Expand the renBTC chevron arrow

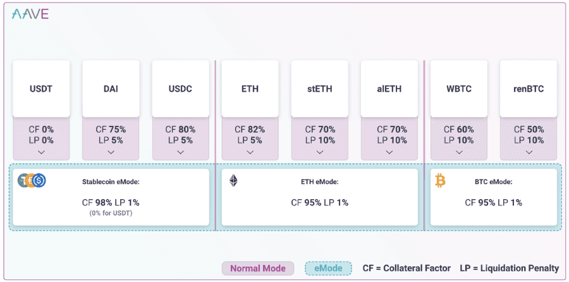click(x=528, y=152)
